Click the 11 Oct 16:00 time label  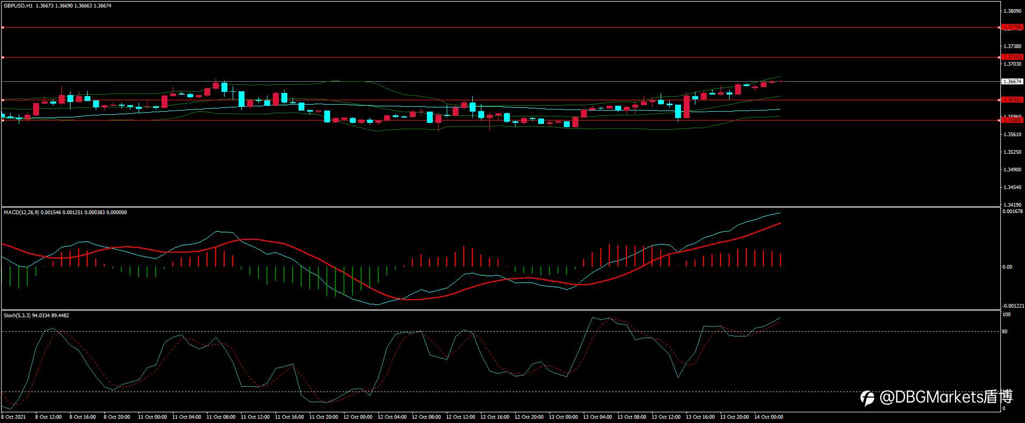(289, 417)
